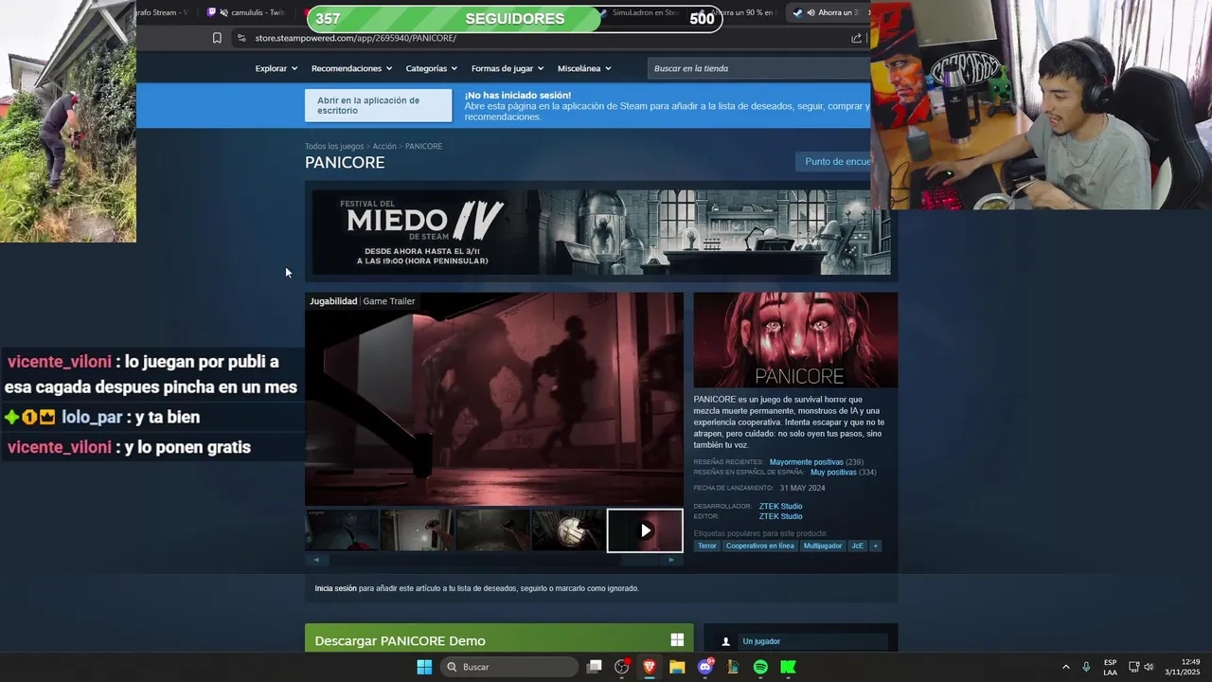This screenshot has height=682, width=1212.
Task: Click 'Abrir en la aplicación de escritorio' button
Action: click(x=378, y=105)
